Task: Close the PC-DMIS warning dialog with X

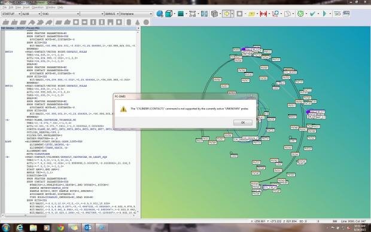Action: point(251,96)
